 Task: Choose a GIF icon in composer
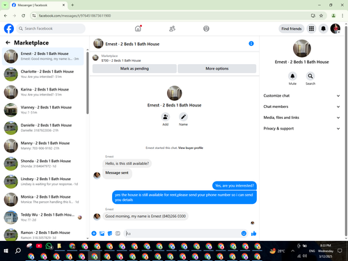point(118,233)
